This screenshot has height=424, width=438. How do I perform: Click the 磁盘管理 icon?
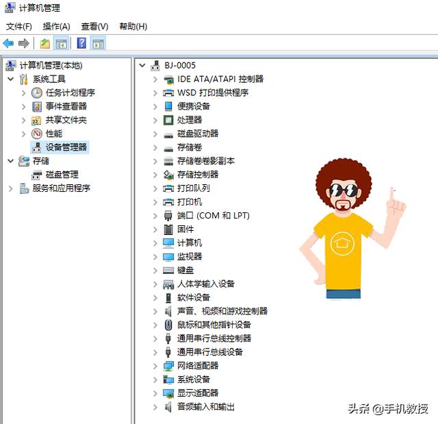[x=36, y=175]
